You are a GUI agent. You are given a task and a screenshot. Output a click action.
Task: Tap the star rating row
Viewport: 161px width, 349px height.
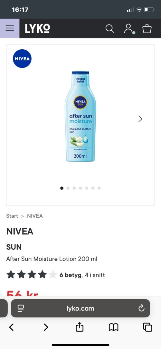(x=32, y=275)
